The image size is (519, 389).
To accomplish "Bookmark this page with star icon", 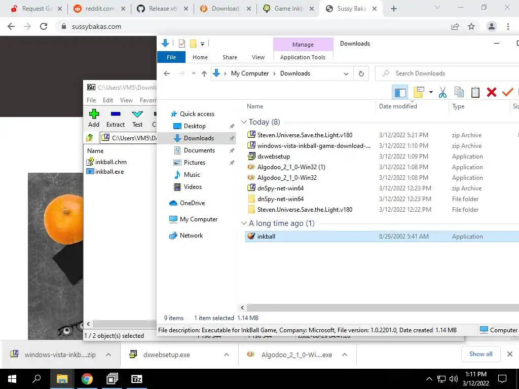I will pyautogui.click(x=471, y=26).
